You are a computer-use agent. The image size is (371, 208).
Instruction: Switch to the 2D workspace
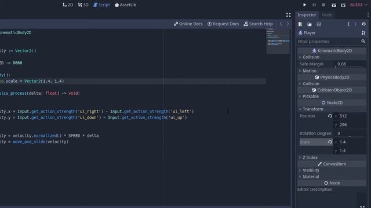[68, 5]
